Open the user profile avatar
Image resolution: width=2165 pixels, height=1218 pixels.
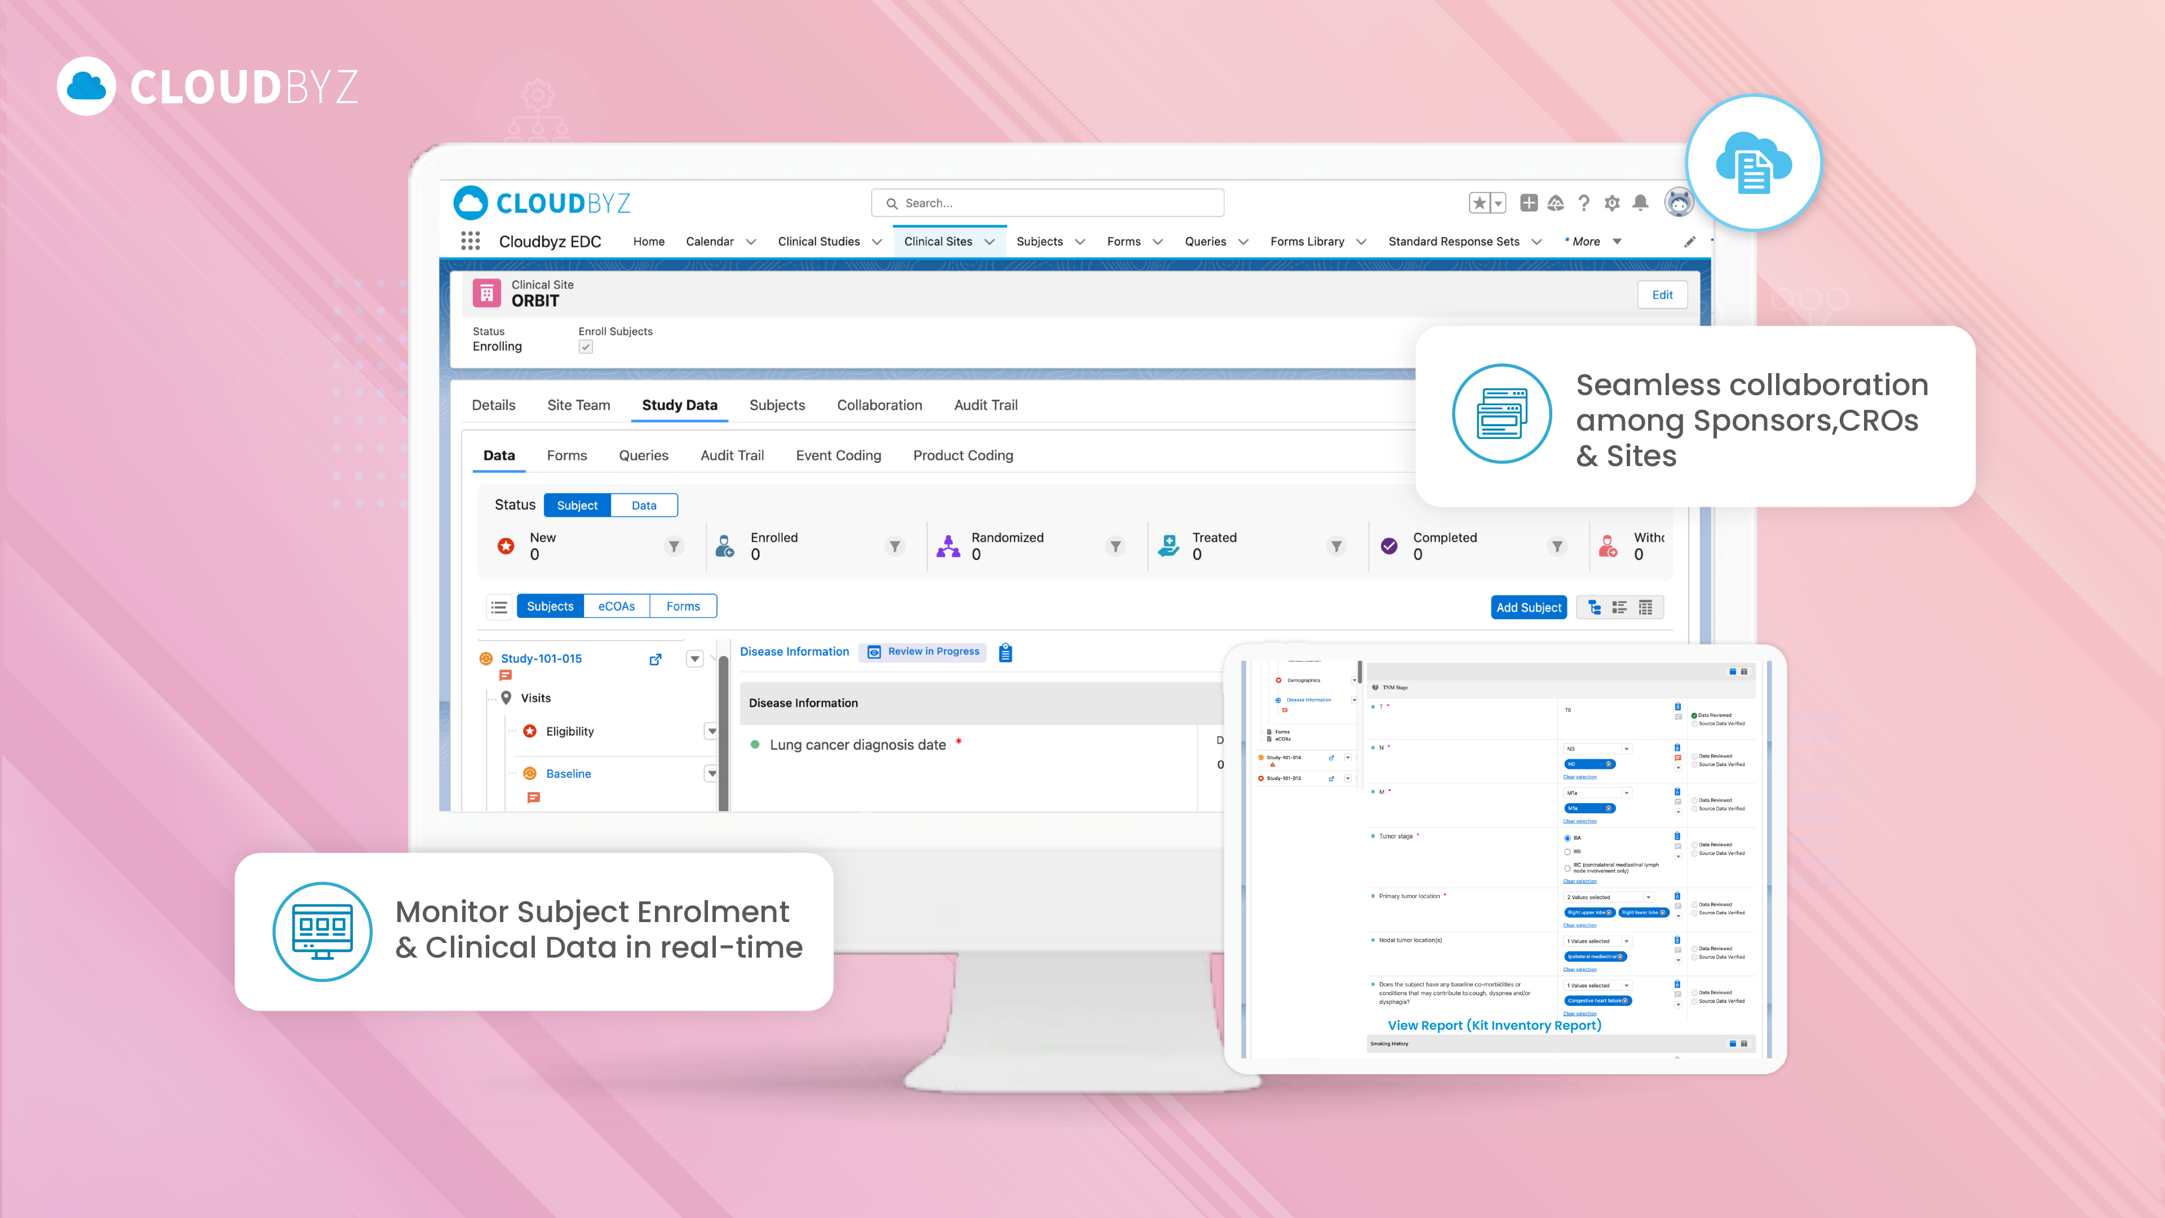click(x=1679, y=202)
